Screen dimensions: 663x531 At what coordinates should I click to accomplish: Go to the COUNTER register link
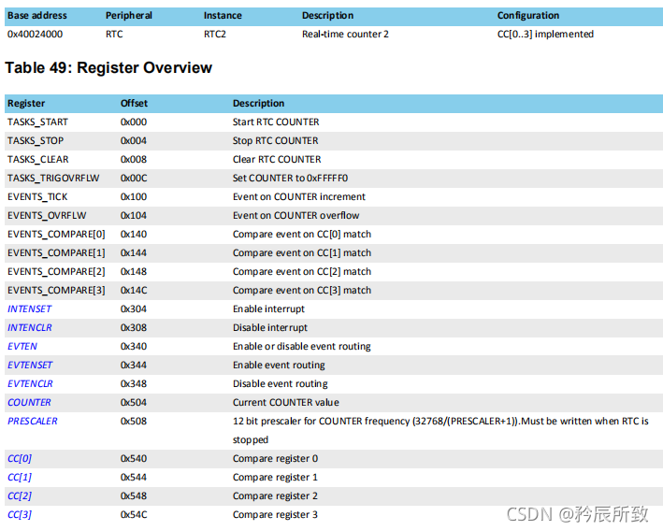coord(29,403)
